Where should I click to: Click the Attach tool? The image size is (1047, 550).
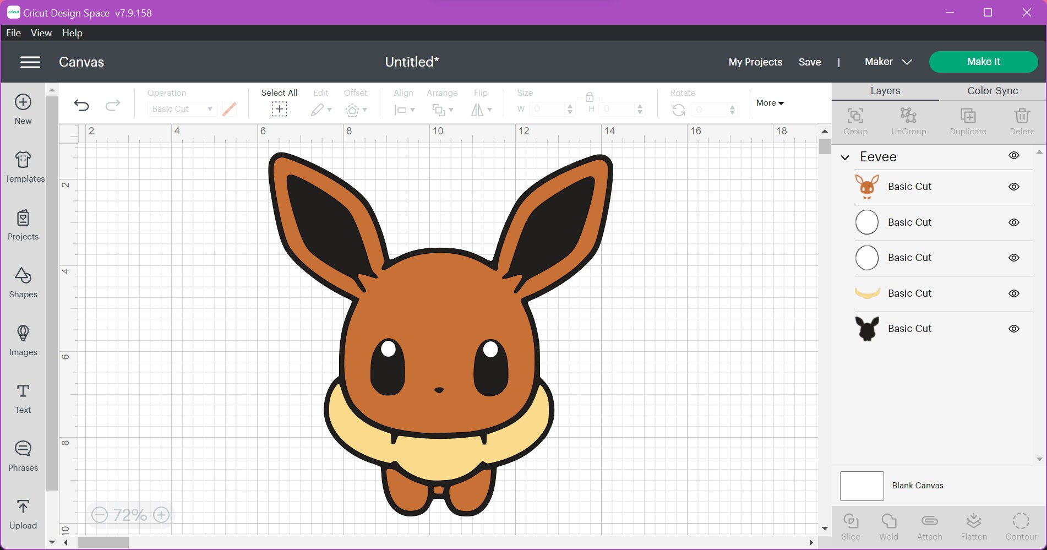929,526
